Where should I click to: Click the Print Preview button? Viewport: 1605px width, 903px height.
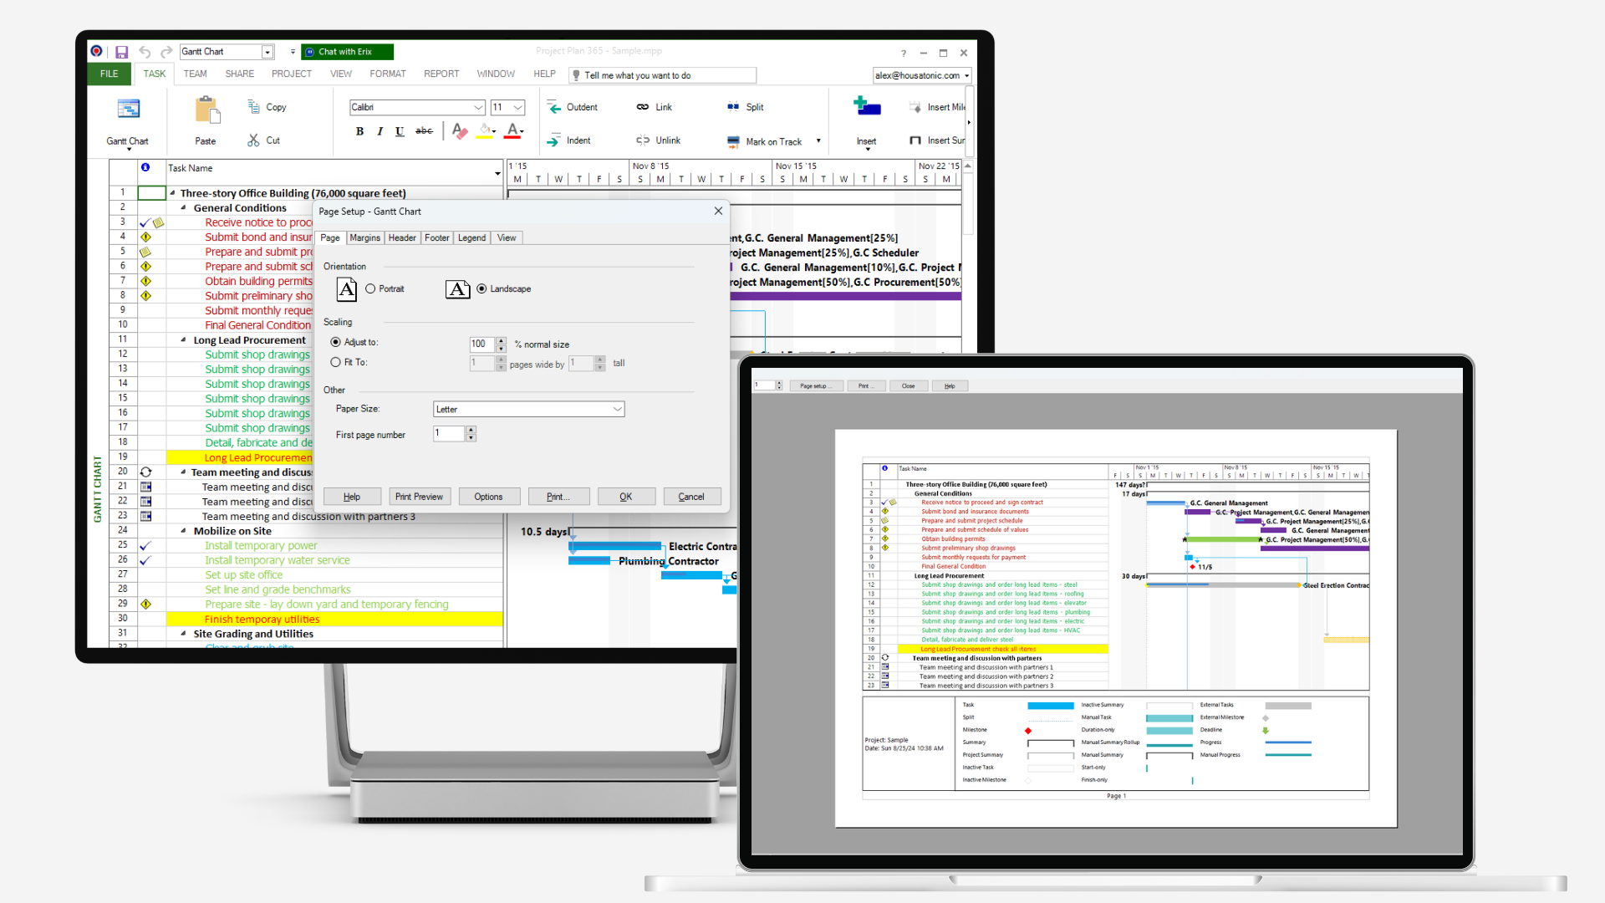(x=419, y=497)
